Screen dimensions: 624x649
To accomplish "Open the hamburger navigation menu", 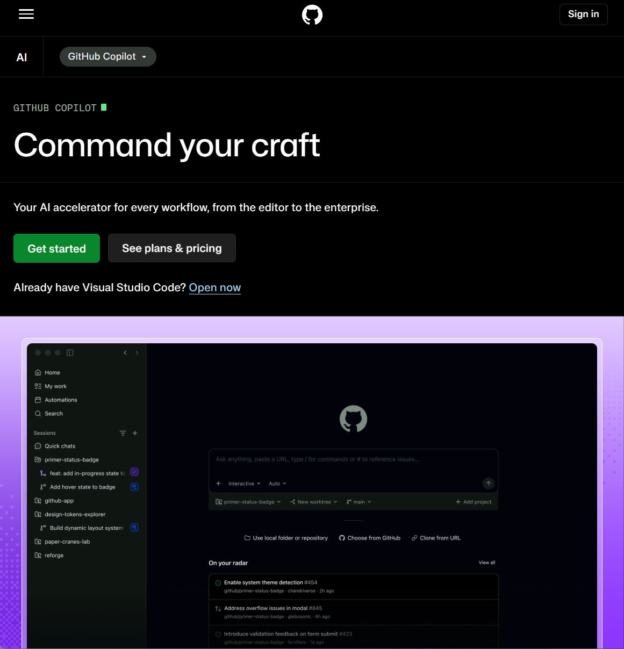I will [26, 14].
